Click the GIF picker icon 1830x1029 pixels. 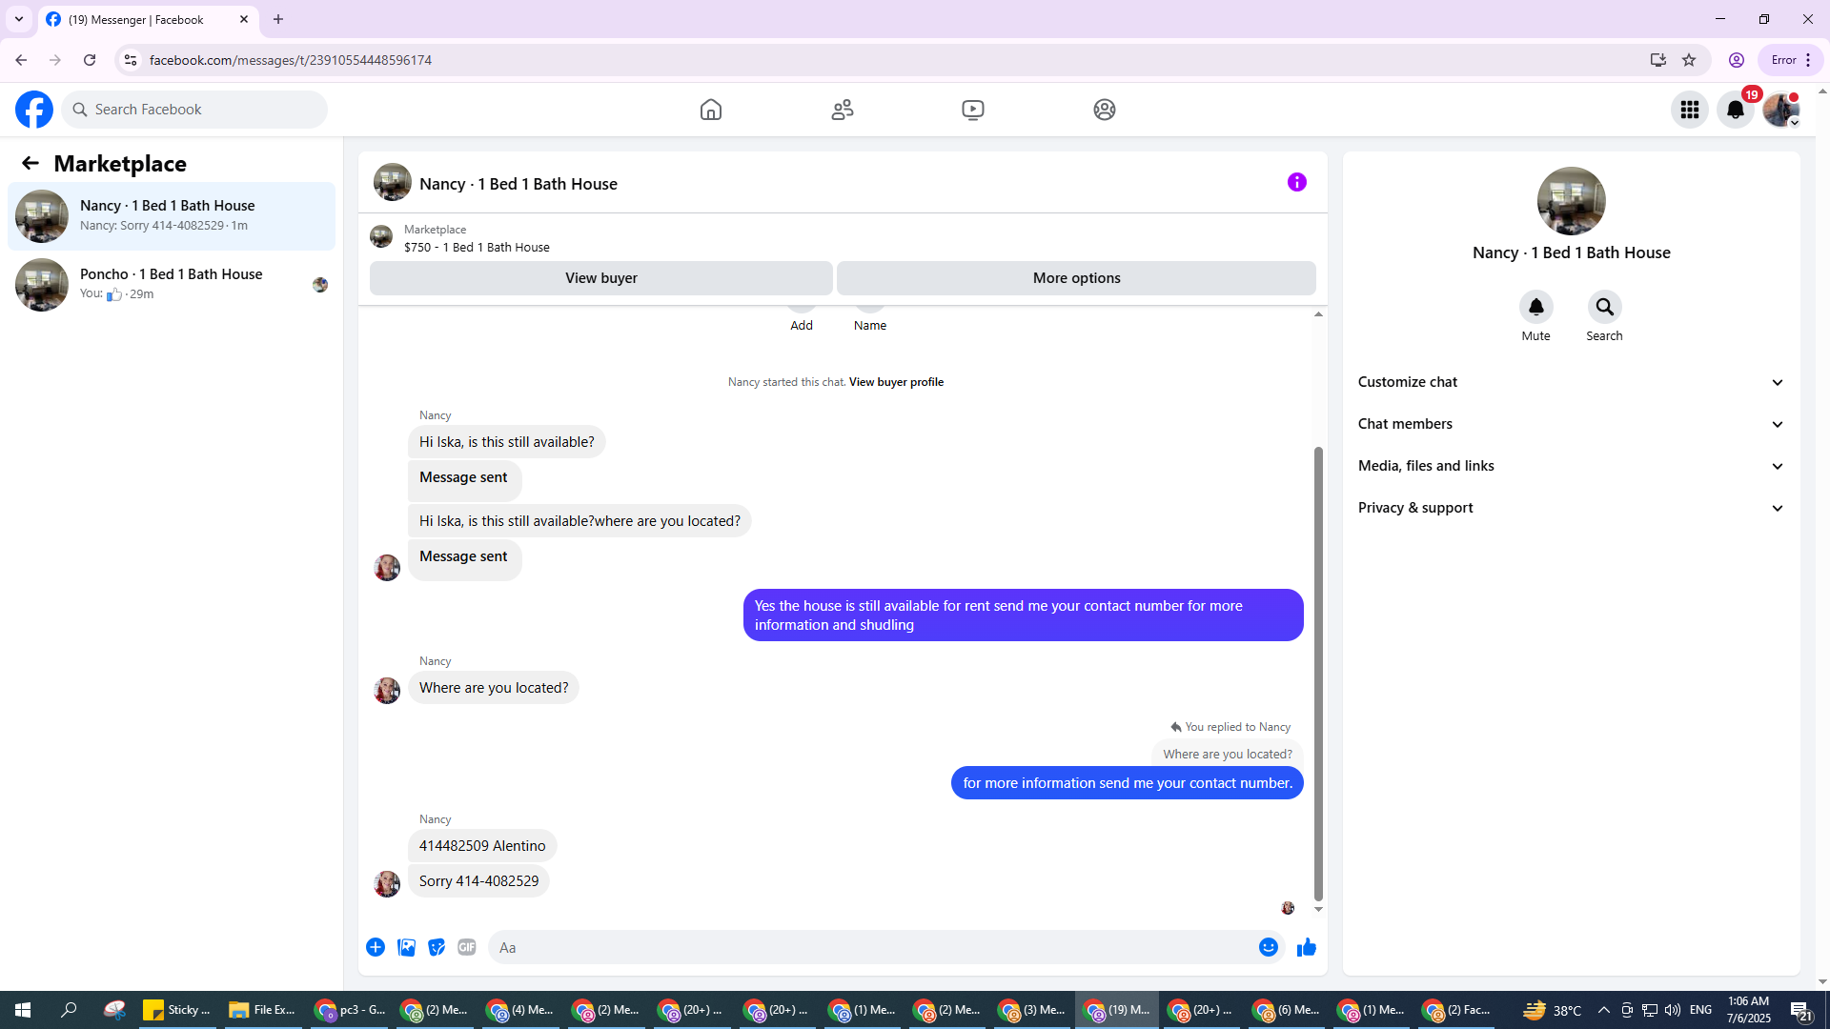point(466,947)
